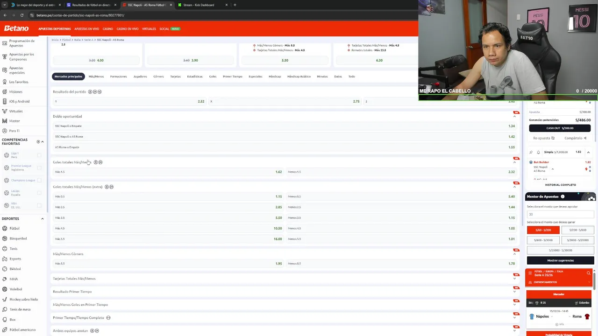Collapse the Competencias Favoritas section
This screenshot has width=598, height=336.
tap(43, 141)
